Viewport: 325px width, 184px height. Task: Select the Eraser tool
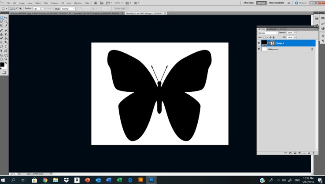(2, 38)
